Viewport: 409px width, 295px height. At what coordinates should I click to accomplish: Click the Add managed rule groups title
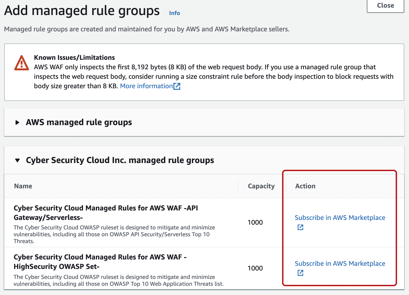click(82, 11)
